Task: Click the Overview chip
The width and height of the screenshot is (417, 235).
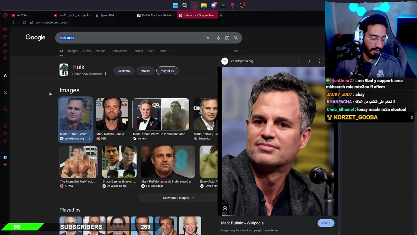Action: click(124, 71)
